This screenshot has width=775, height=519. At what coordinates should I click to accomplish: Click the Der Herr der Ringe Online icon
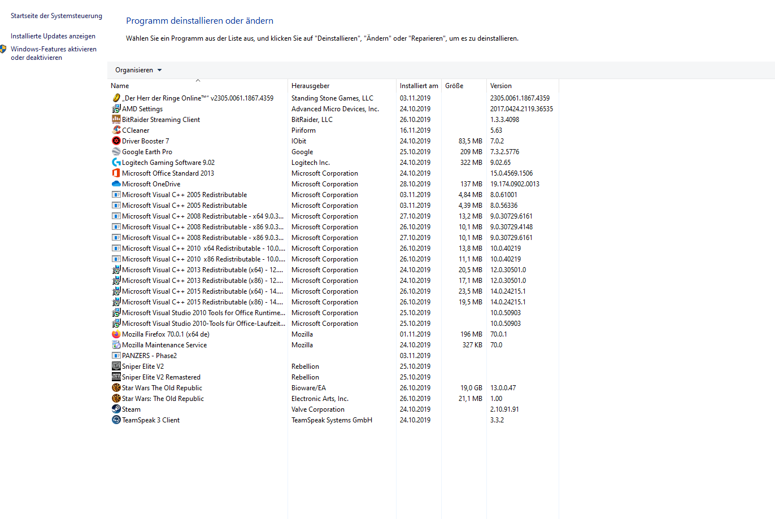(116, 98)
